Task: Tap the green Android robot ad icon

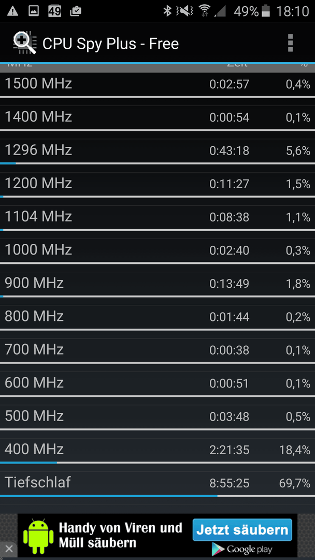Action: coord(38,537)
